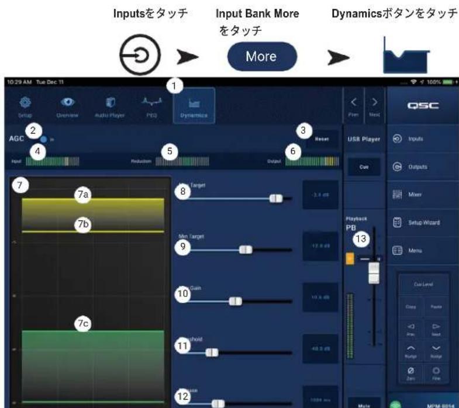The image size is (459, 408).
Task: Open the Setup gear tab
Action: 25,106
